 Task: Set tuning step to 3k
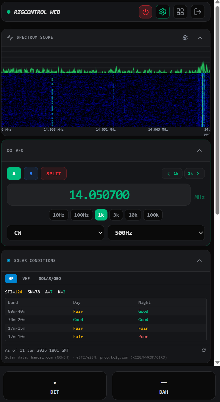pos(116,215)
